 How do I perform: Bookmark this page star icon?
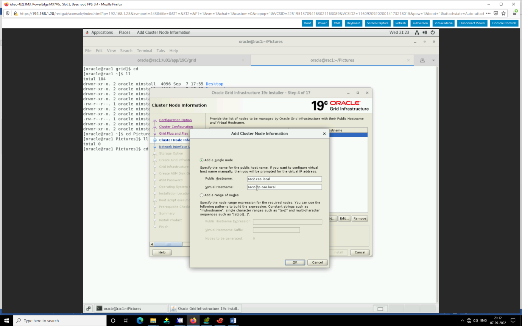pyautogui.click(x=503, y=13)
